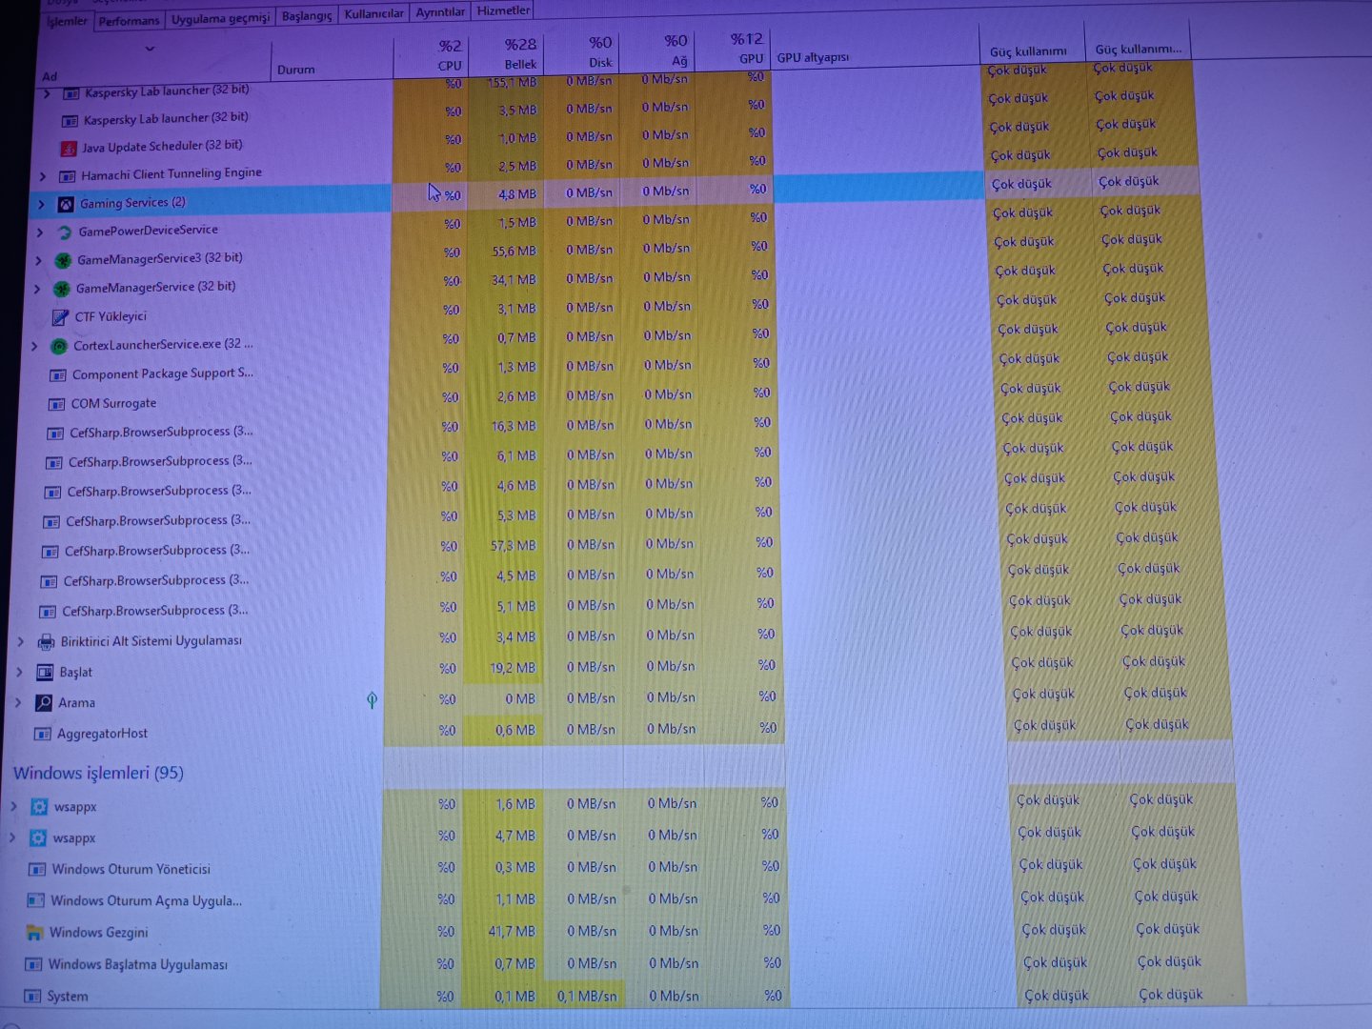Click the GameManagerService (32 bit) icon
The height and width of the screenshot is (1029, 1372).
62,289
